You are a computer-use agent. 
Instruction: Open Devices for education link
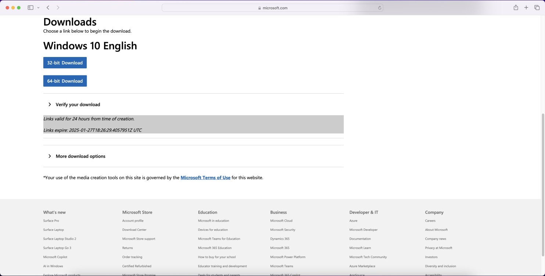tap(213, 230)
